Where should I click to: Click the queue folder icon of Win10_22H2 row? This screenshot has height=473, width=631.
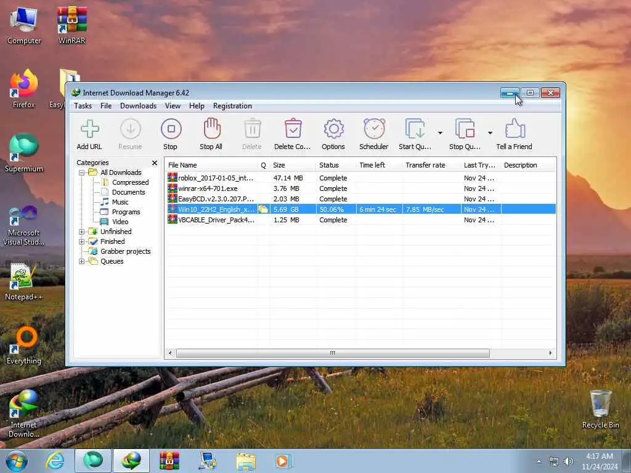point(263,209)
